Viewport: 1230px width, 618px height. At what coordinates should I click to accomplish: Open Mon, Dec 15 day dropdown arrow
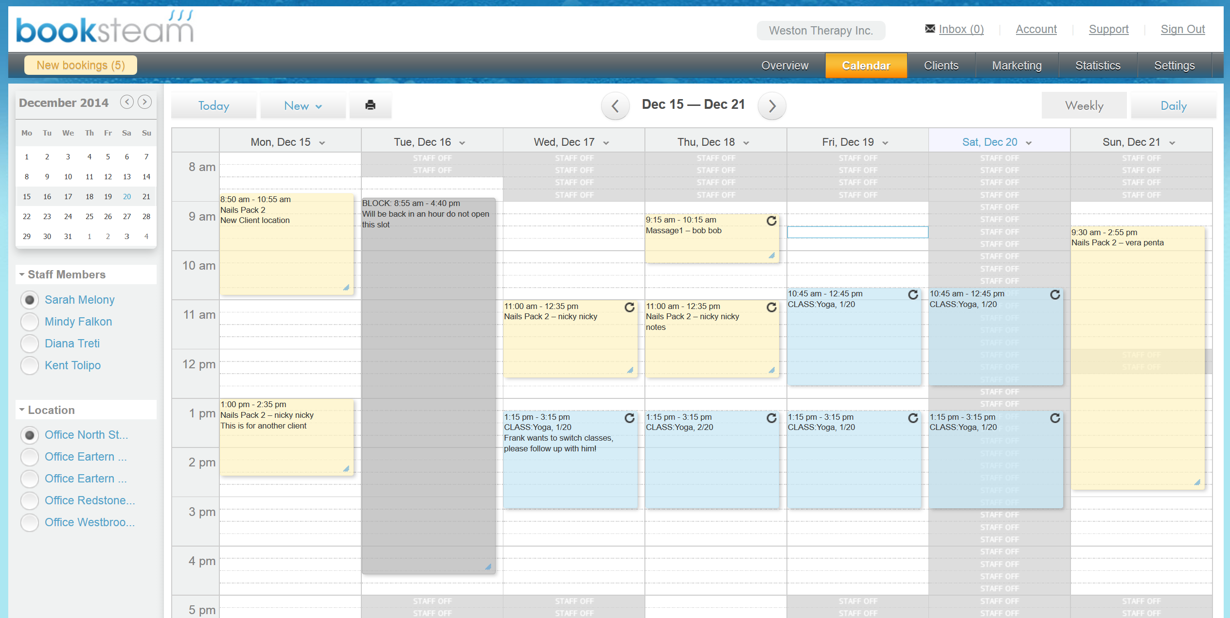(322, 143)
